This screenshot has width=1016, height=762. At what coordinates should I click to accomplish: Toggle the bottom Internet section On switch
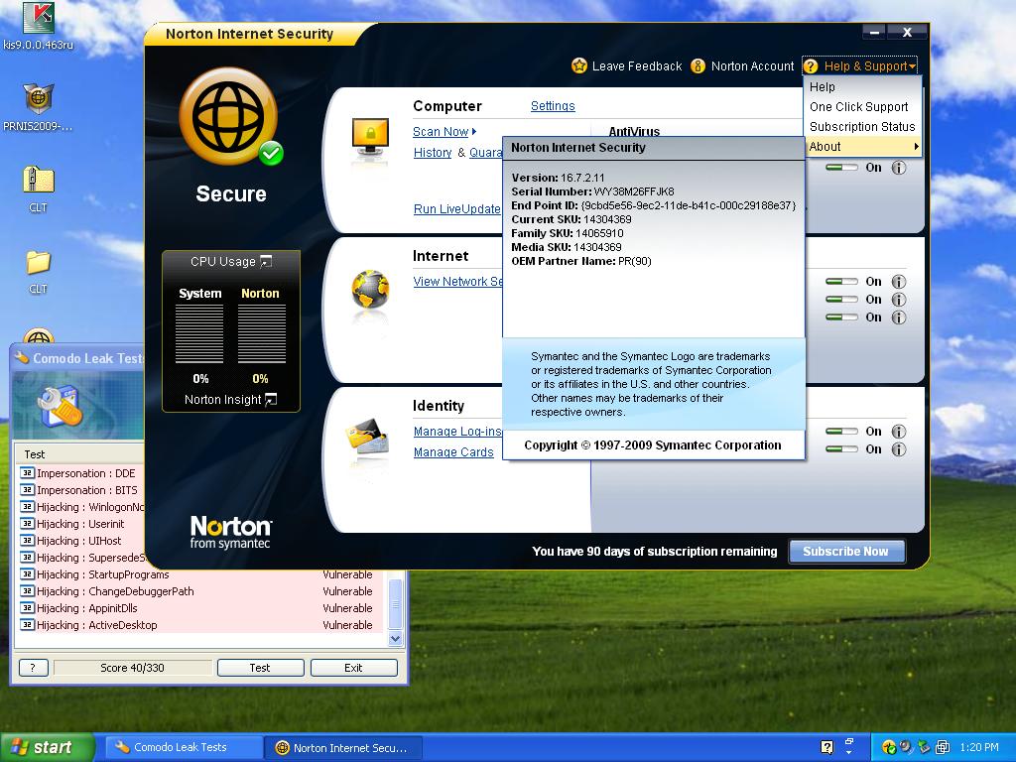point(841,317)
